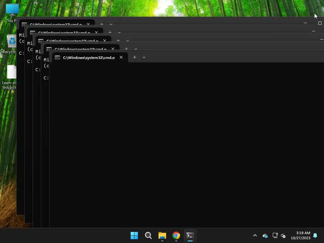Open the OneDrive tray icon

[265, 235]
